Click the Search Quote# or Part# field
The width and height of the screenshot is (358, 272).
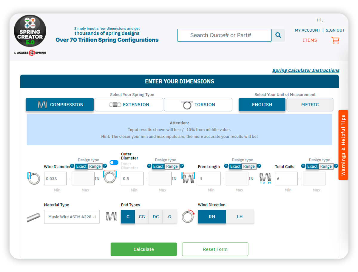click(x=224, y=35)
